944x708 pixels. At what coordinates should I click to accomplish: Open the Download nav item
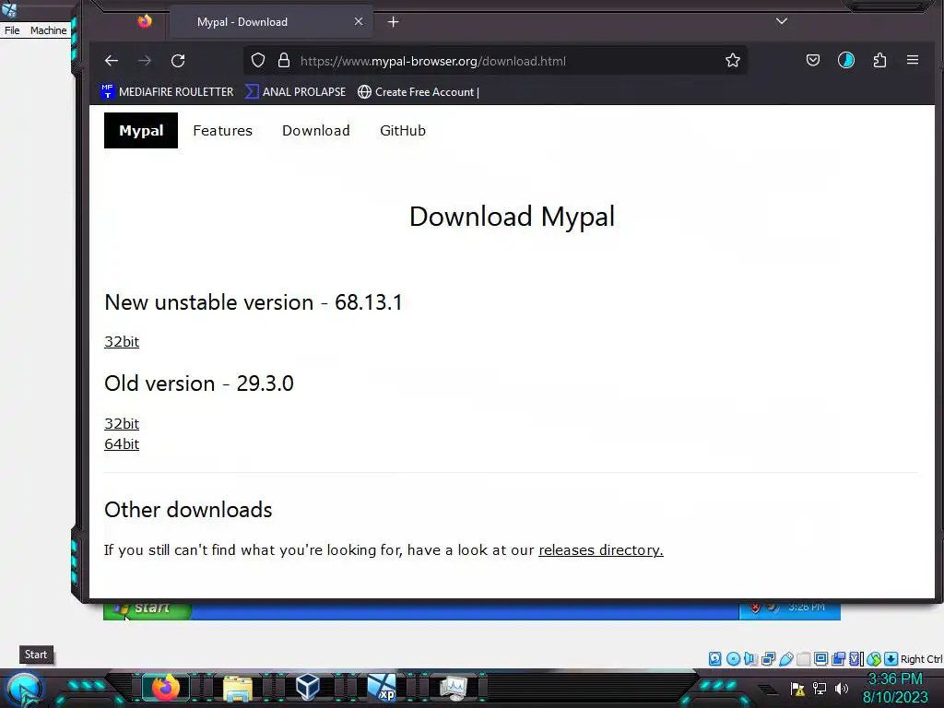coord(316,131)
